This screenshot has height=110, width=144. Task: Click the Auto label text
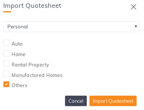click(x=17, y=44)
